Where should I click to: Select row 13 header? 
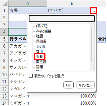(4, 96)
